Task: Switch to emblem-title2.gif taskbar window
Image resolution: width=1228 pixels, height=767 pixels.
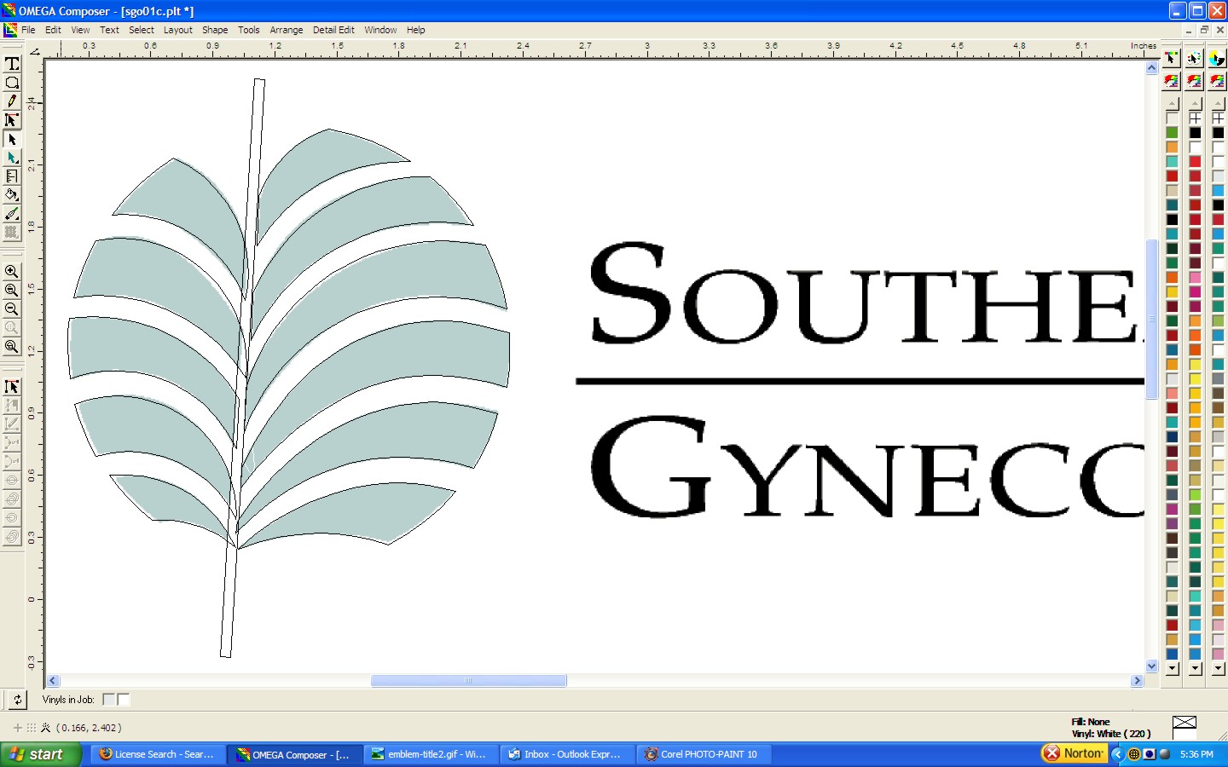Action: 432,754
